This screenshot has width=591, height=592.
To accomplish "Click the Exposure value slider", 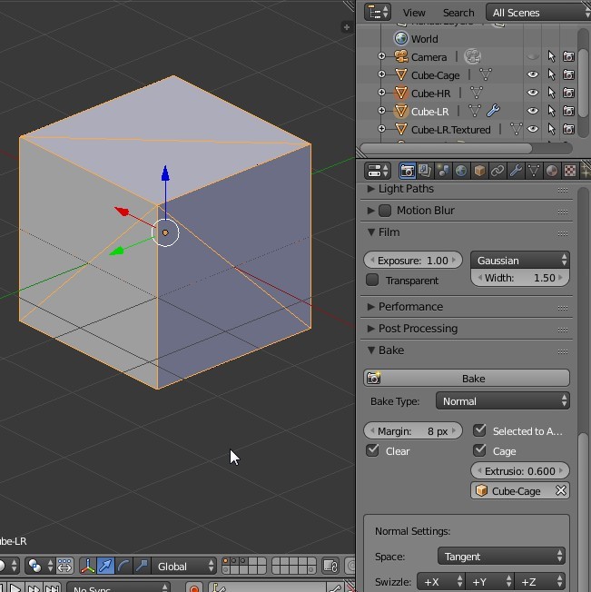I will coord(413,260).
